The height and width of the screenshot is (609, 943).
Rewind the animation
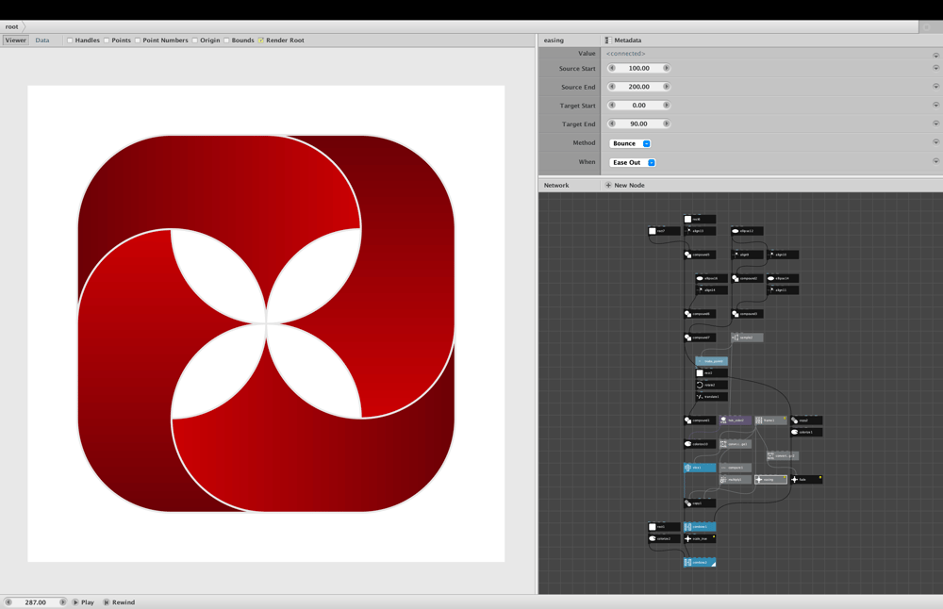pos(119,601)
